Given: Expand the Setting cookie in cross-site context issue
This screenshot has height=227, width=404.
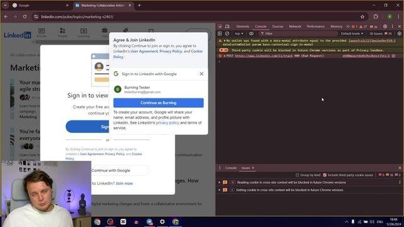Looking at the screenshot, I should click(220, 190).
